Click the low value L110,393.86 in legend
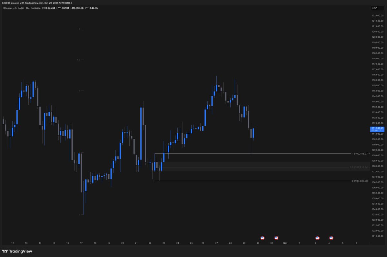This screenshot has height=257, width=387. pyautogui.click(x=77, y=8)
